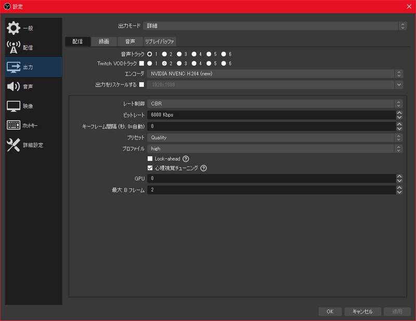Click the GPU value field
Screen dimensions: 416x321
tap(271, 178)
